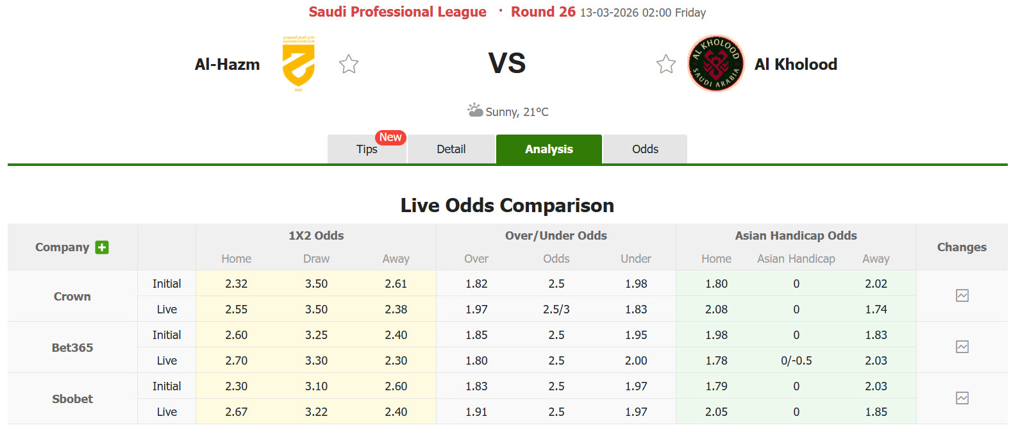Click the Bet365 company name

pos(72,348)
